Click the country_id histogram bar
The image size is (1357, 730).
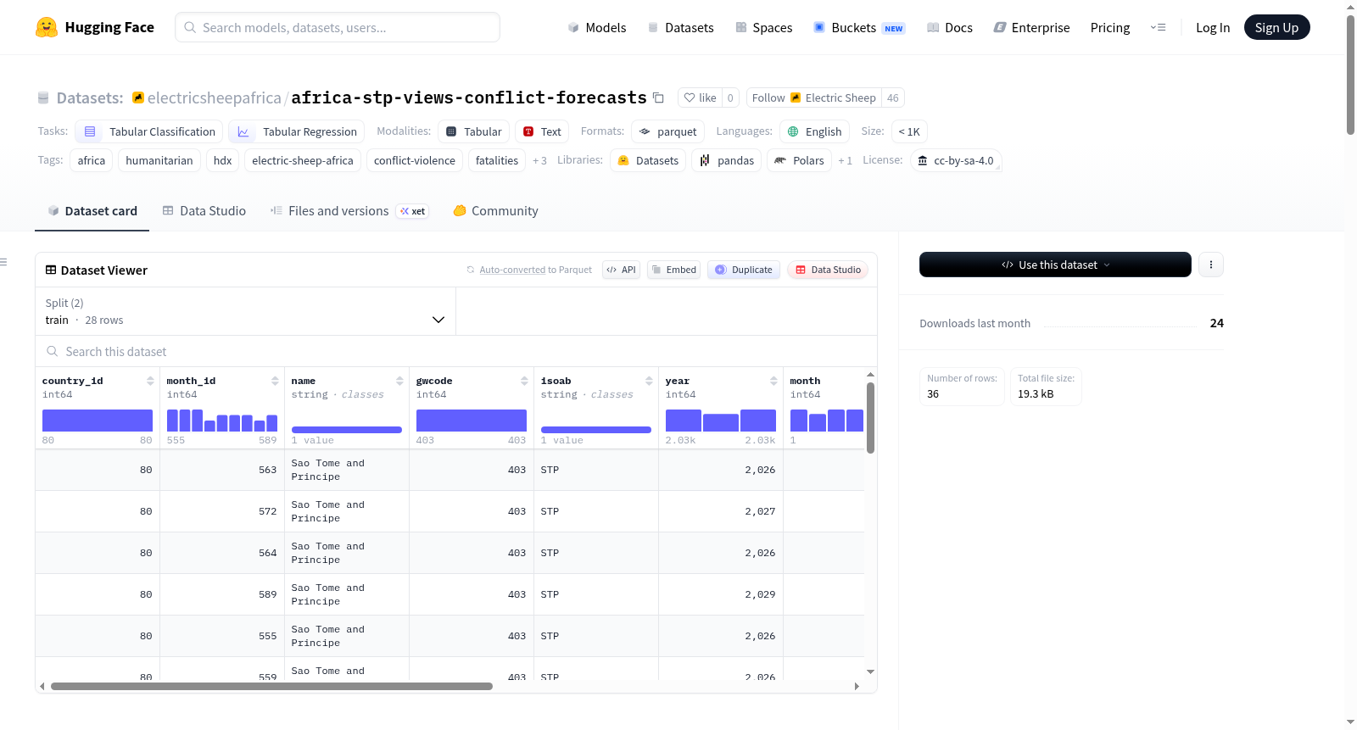[x=98, y=421]
